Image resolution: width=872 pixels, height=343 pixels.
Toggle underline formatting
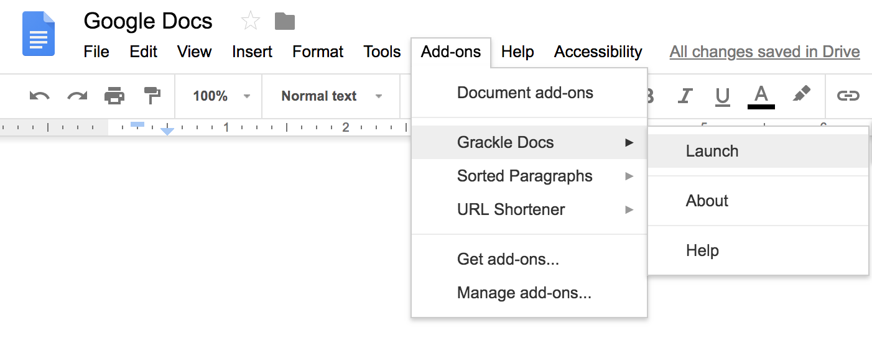722,96
